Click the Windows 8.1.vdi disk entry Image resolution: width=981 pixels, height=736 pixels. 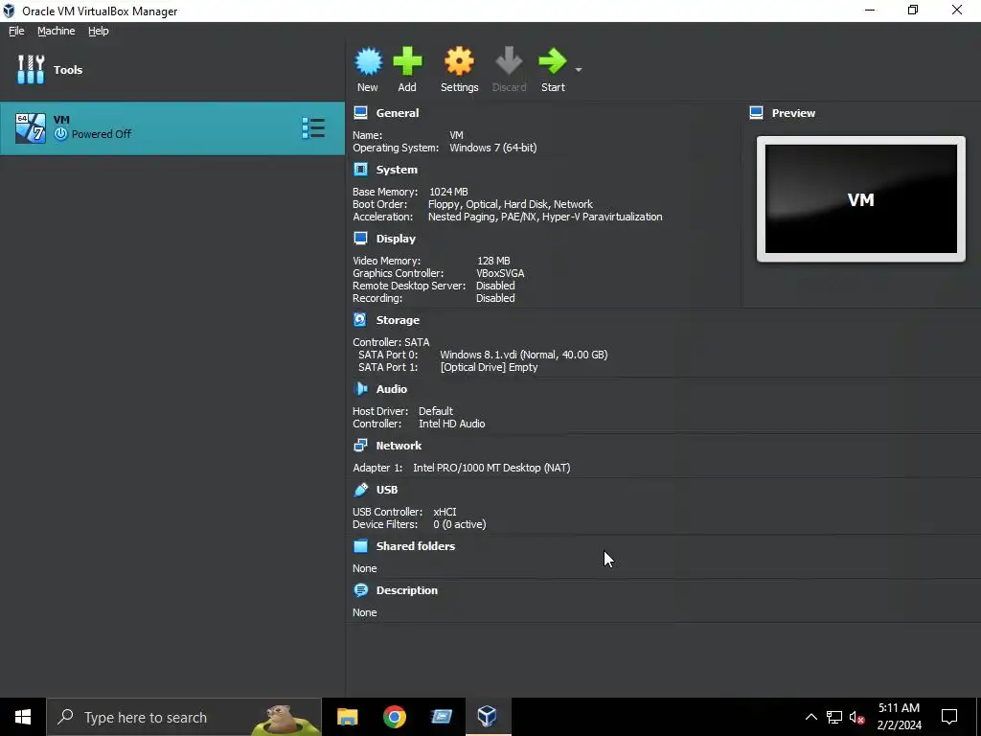[x=524, y=355]
